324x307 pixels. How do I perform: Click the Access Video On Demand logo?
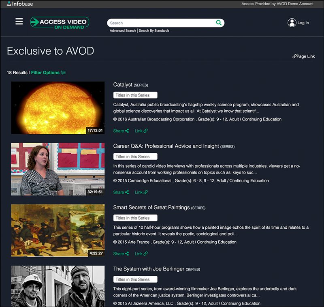coord(60,23)
